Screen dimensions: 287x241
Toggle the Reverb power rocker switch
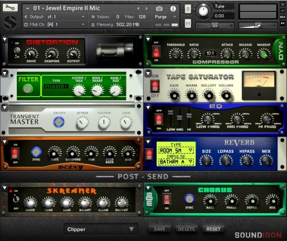pyautogui.click(x=149, y=154)
